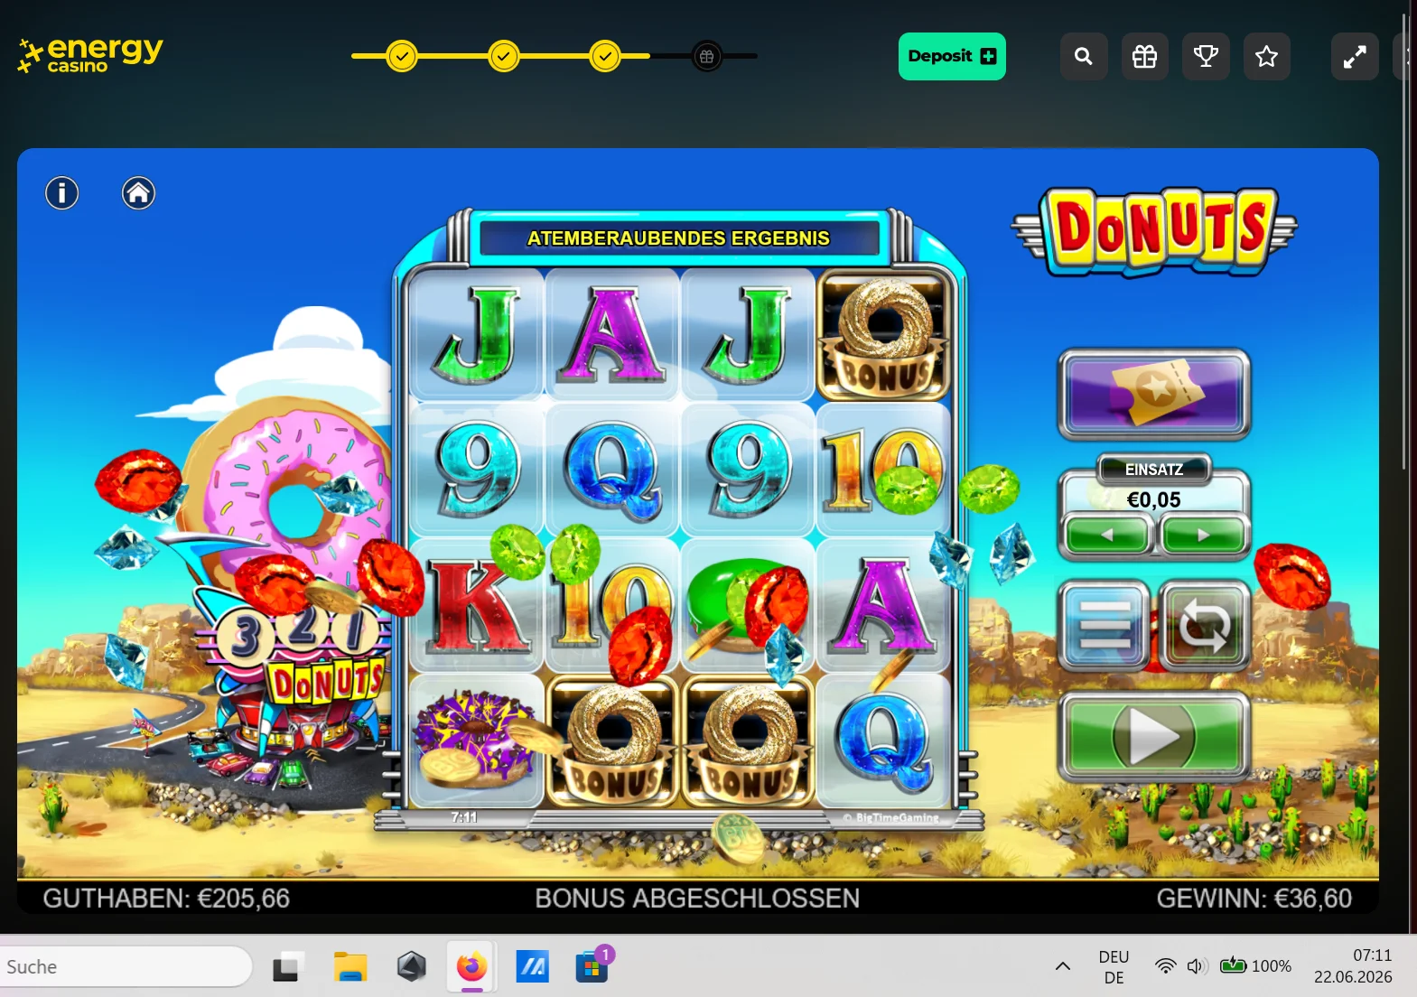Image resolution: width=1417 pixels, height=997 pixels.
Task: Decrease bet with left arrow
Action: pyautogui.click(x=1106, y=535)
